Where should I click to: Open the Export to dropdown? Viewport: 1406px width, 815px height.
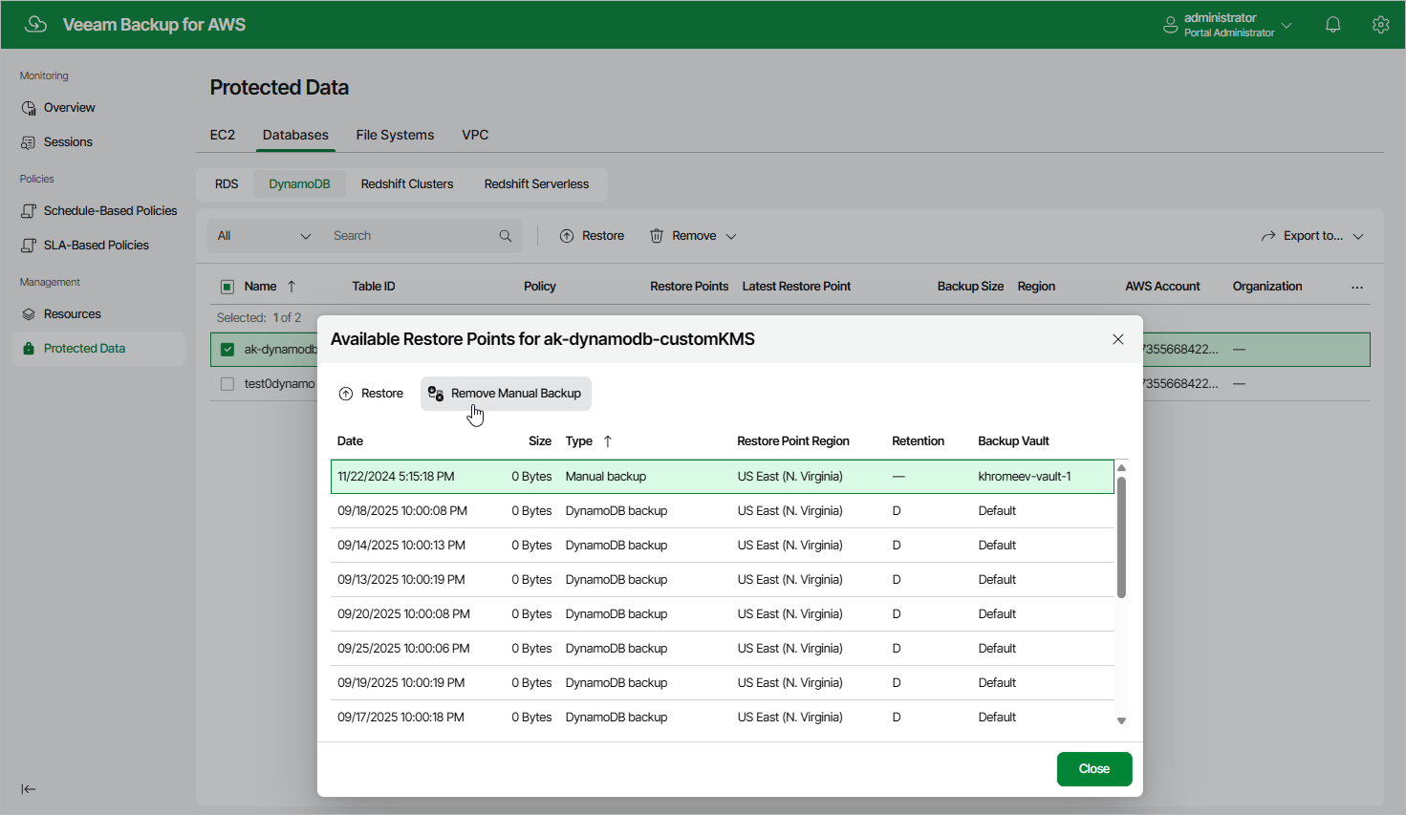1311,235
